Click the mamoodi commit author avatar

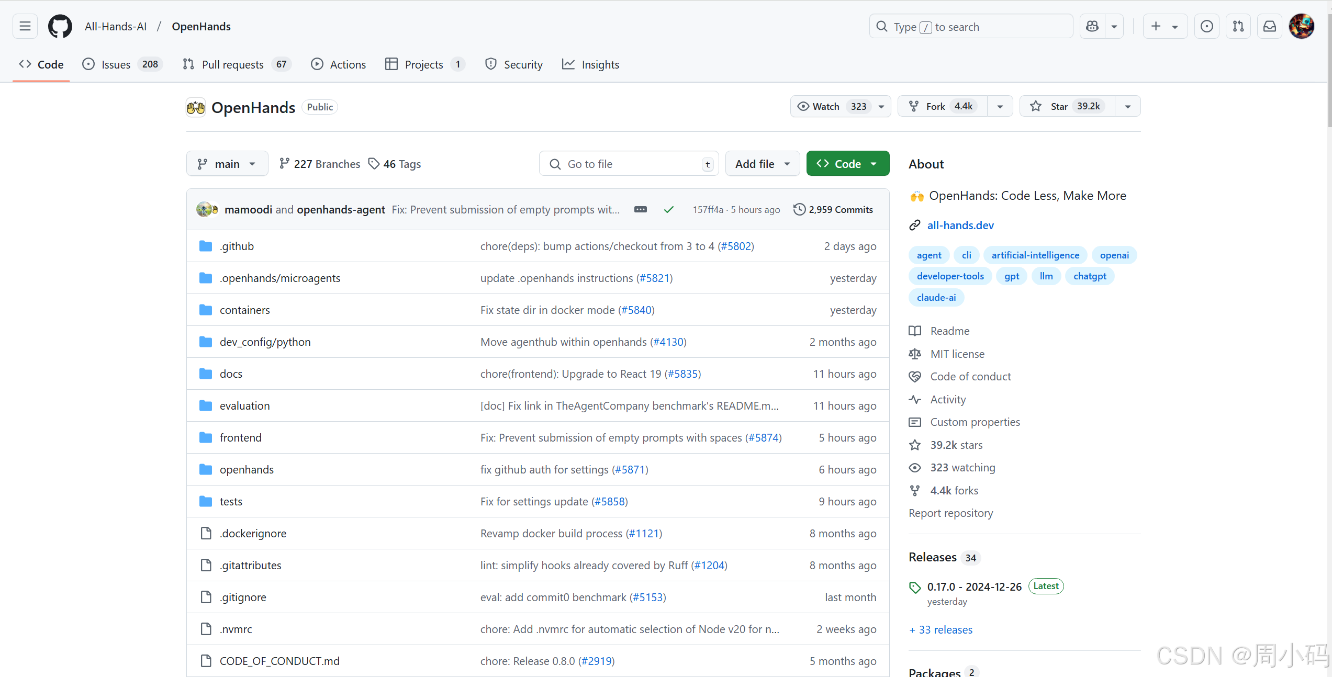(204, 209)
